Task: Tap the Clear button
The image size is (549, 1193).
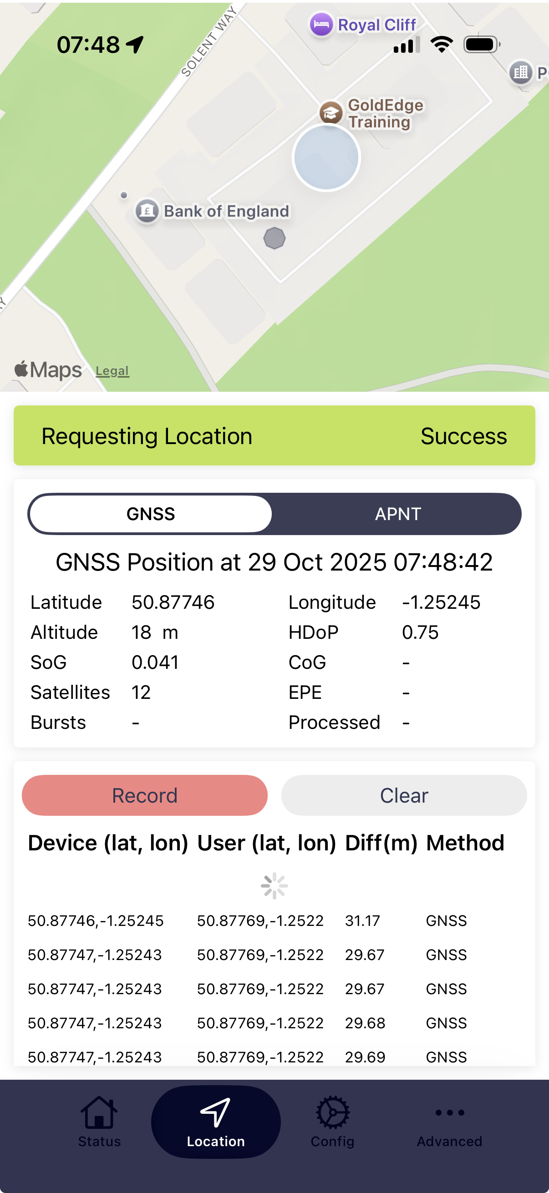Action: 403,795
